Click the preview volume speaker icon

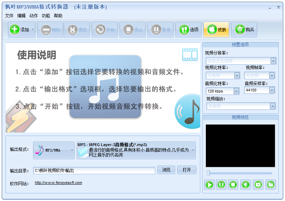point(246,185)
